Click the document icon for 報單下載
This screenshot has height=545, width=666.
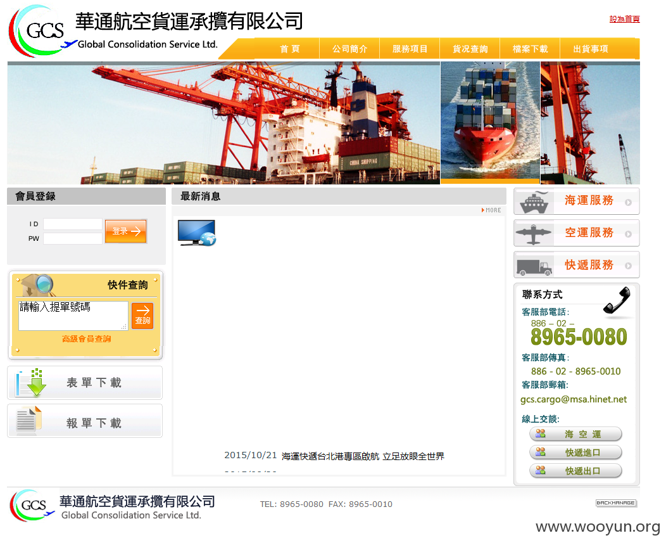(29, 421)
